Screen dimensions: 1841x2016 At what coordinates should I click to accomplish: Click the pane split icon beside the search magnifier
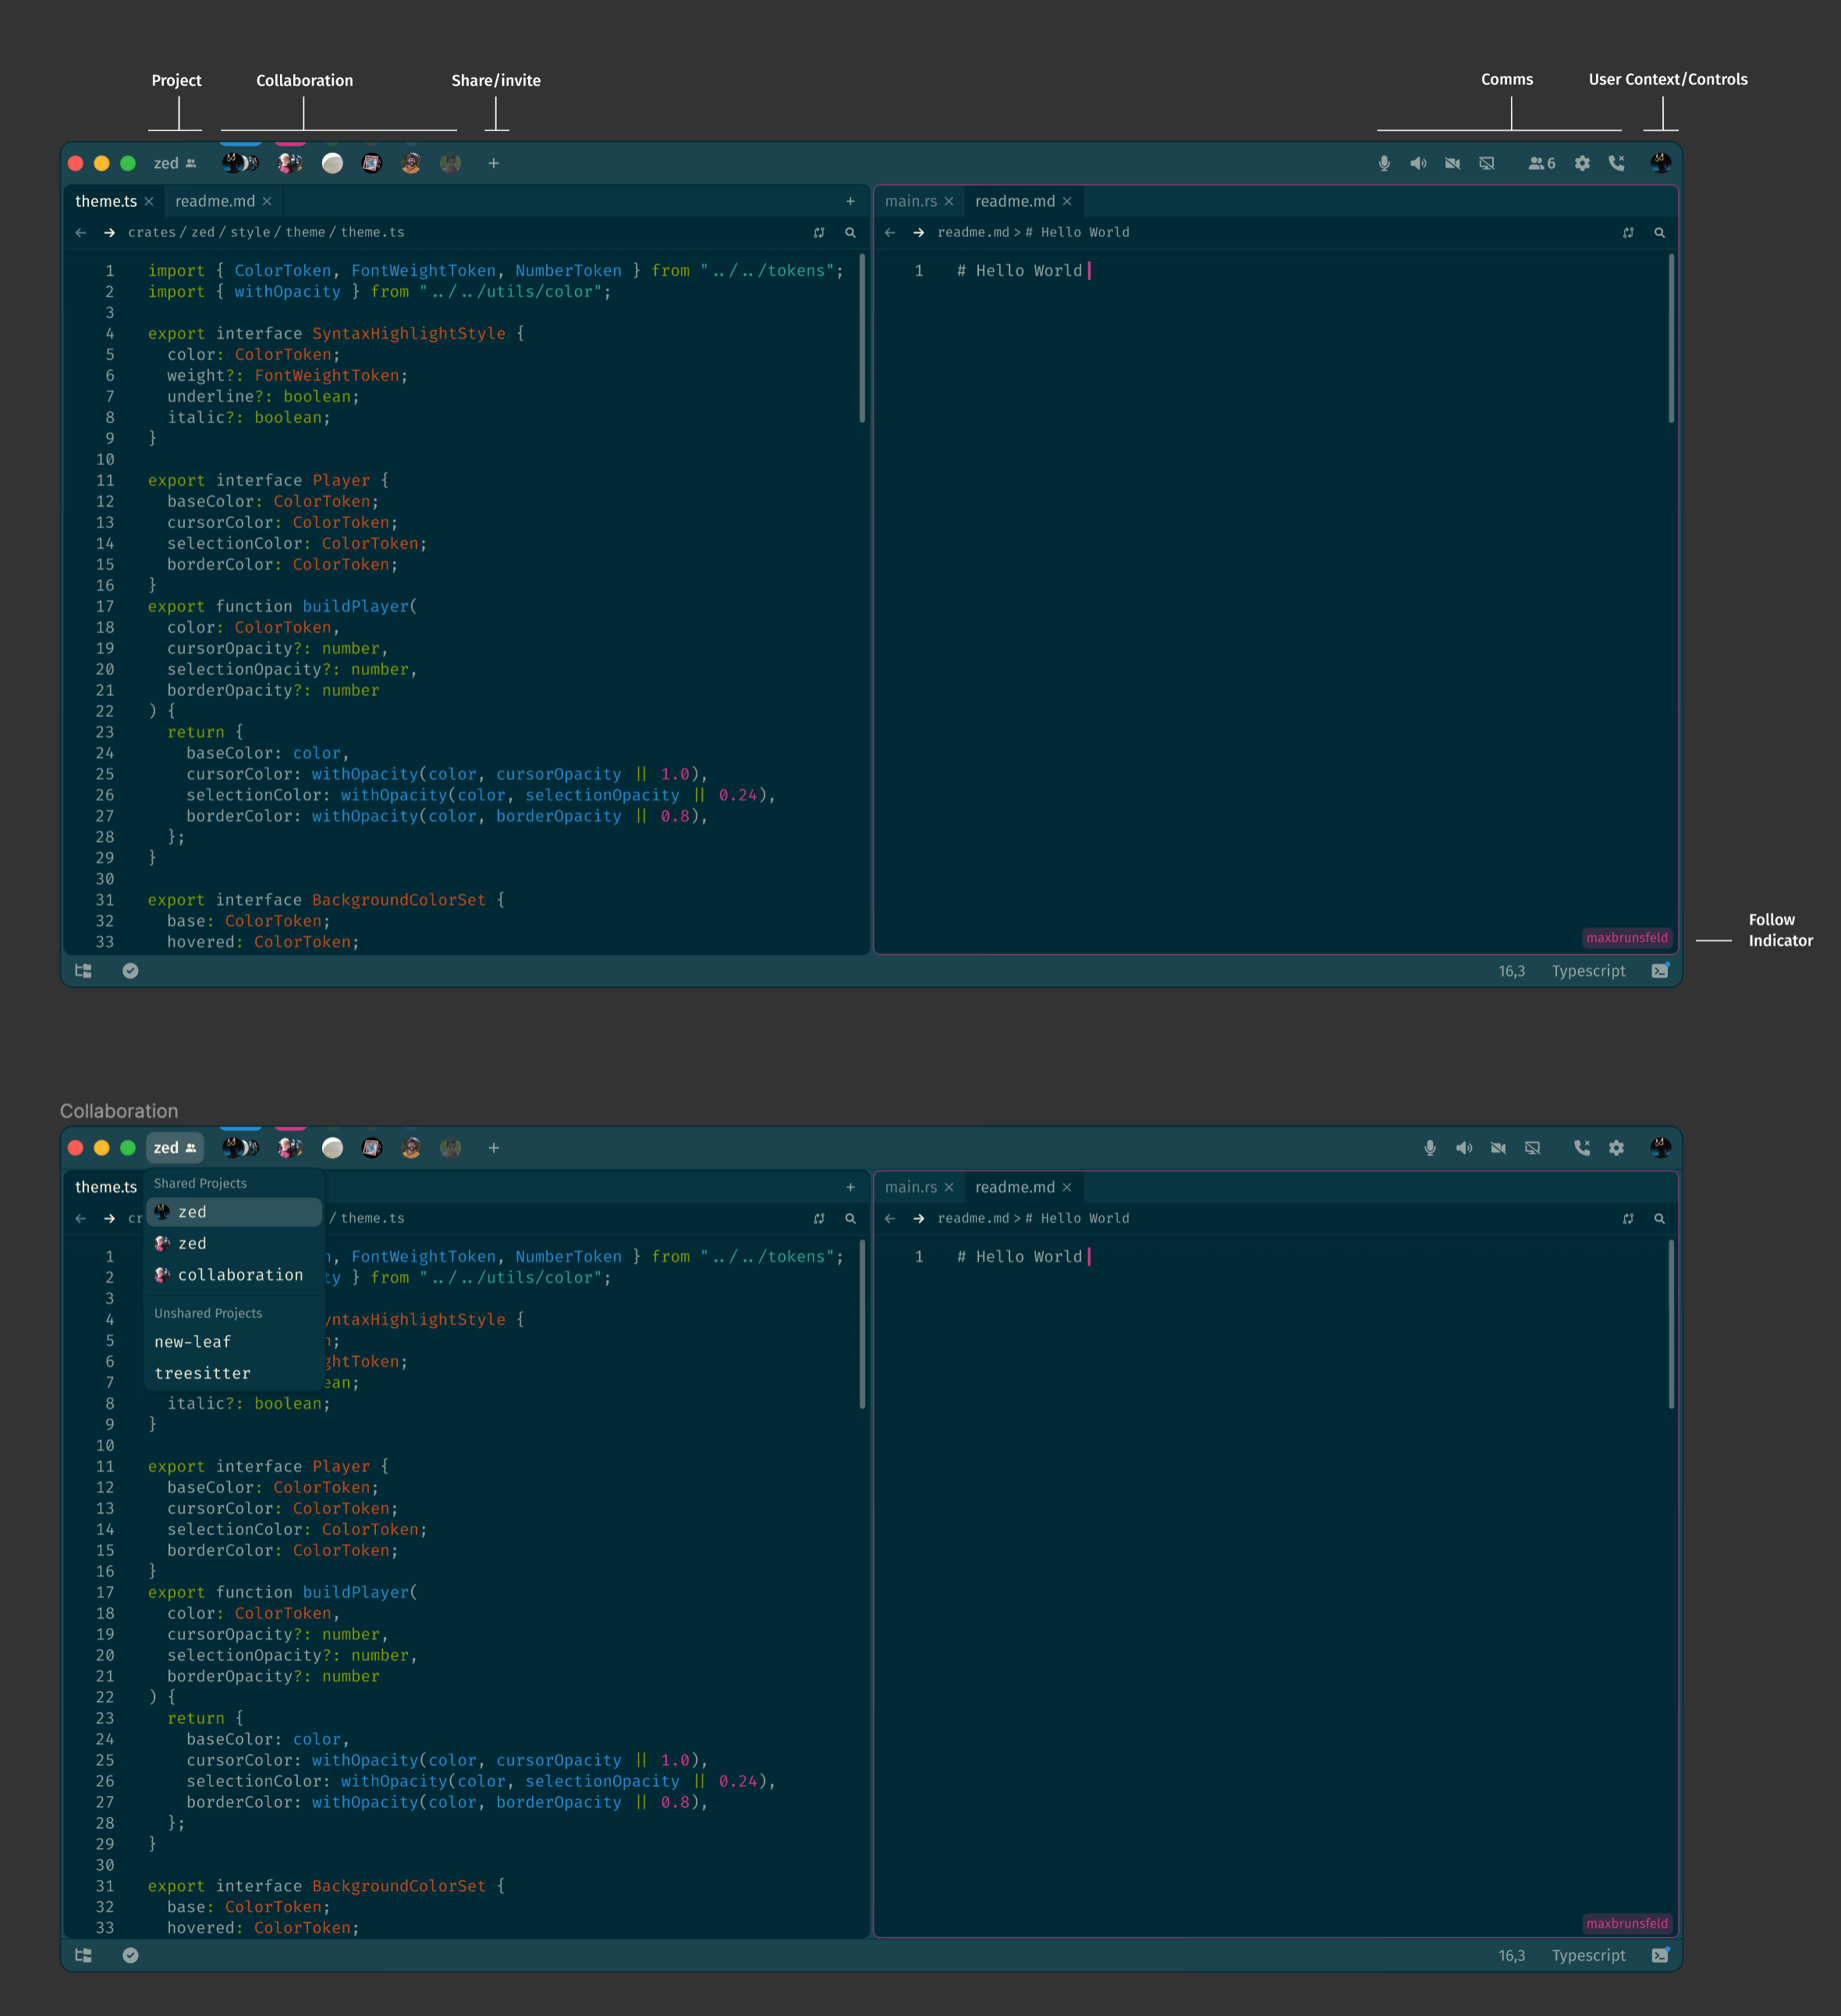819,232
